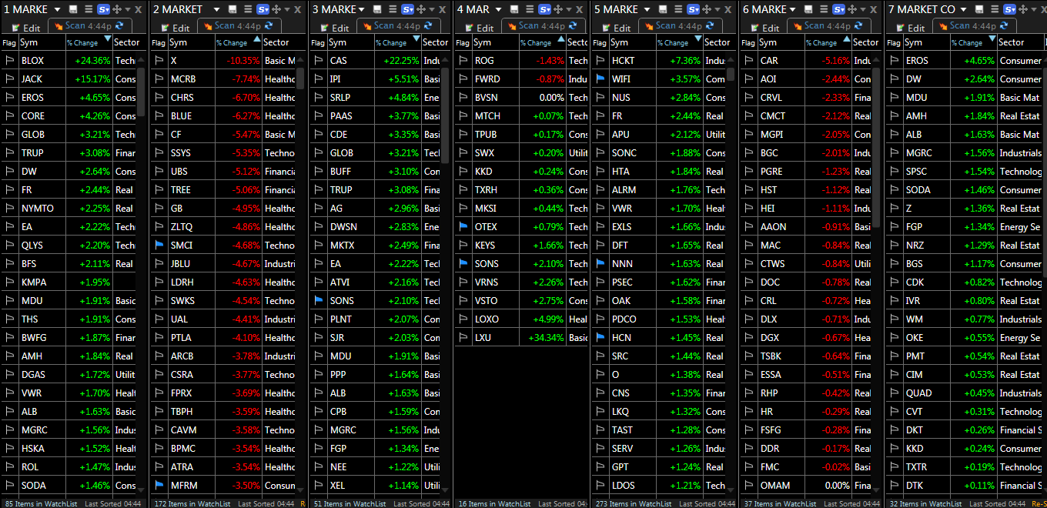This screenshot has height=508, width=1047.
Task: Toggle the flag for CAR in panel 6
Action: pos(749,60)
